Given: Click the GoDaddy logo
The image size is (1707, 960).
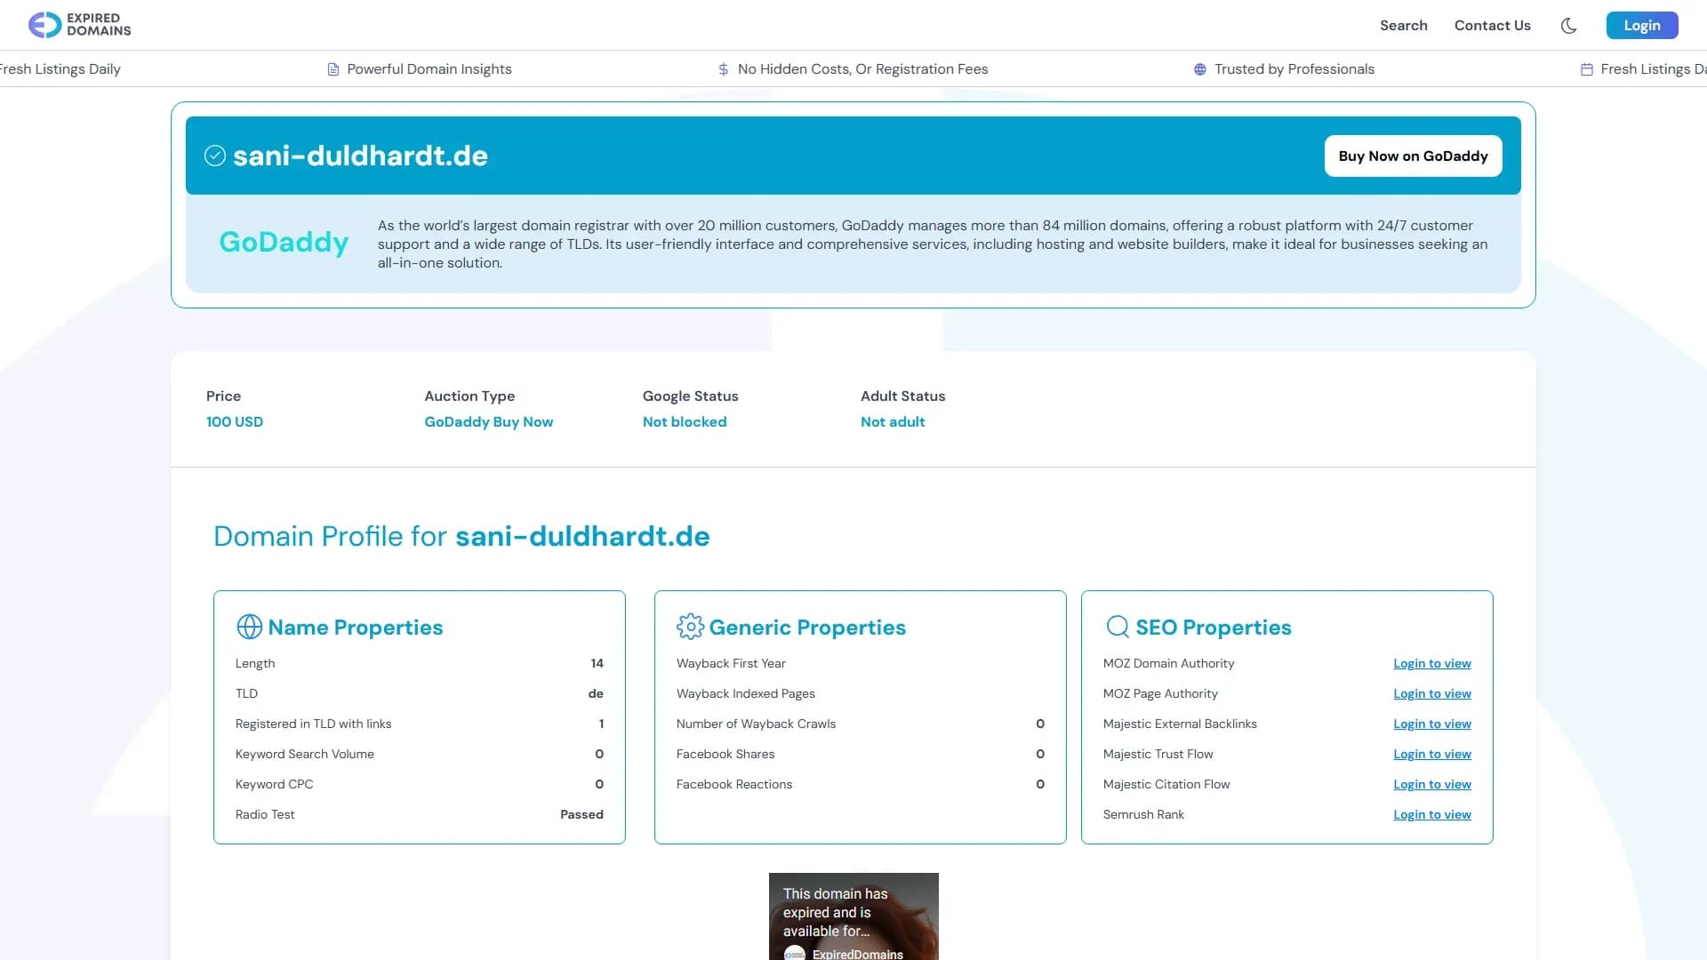Looking at the screenshot, I should 284,243.
